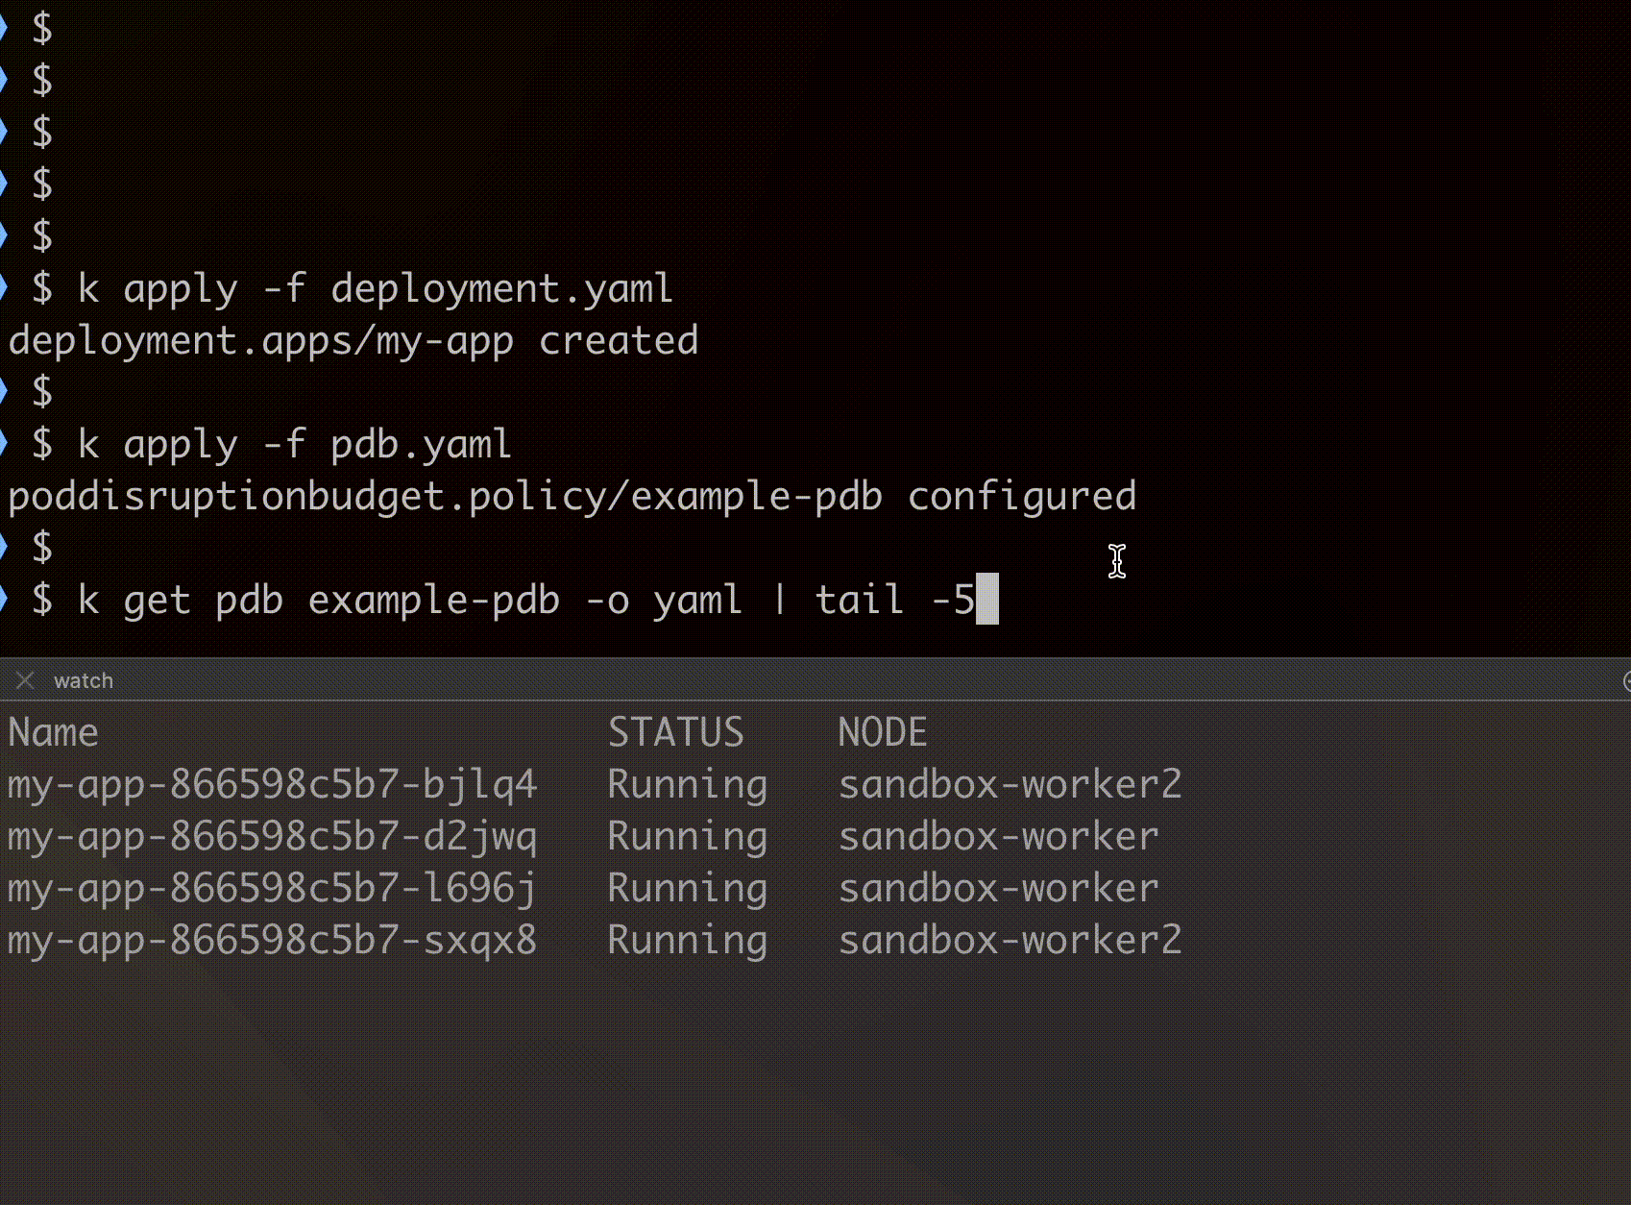Click the prompt mark below 'my-app created' output
The image size is (1631, 1205).
[x=4, y=391]
